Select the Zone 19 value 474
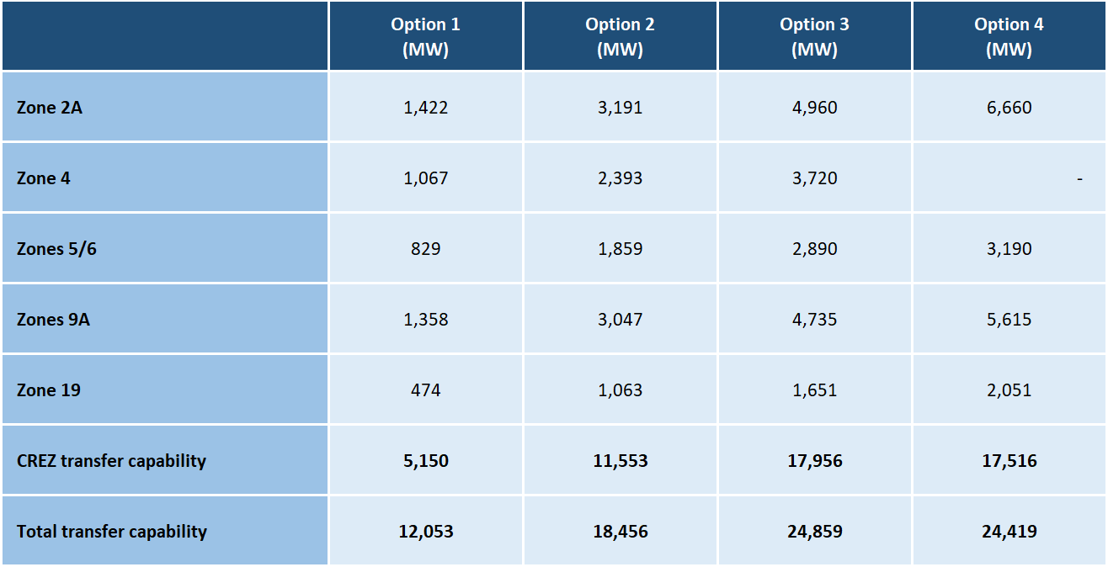The image size is (1108, 567). point(425,390)
